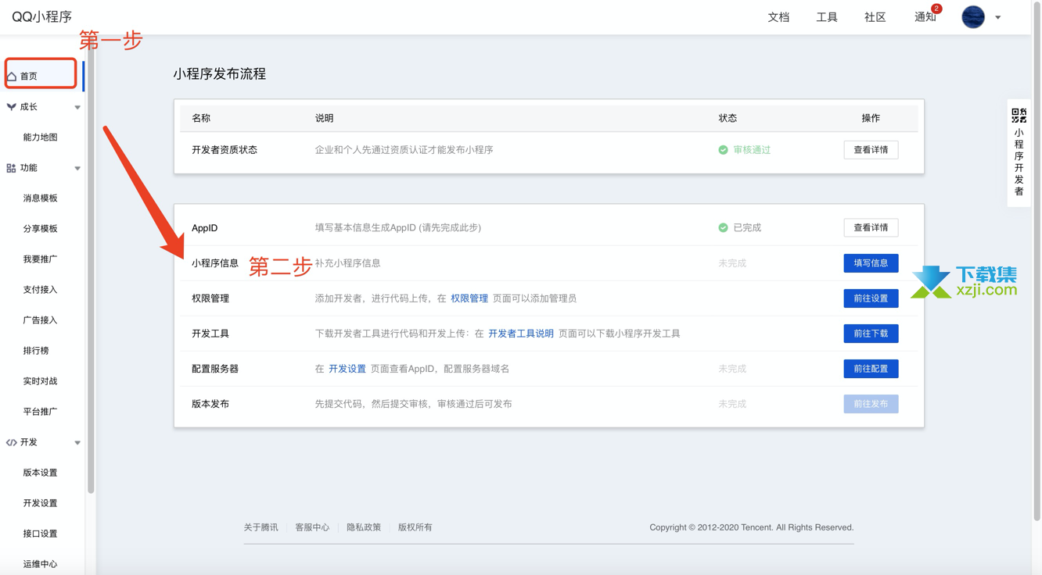The image size is (1042, 575).
Task: Click the 开发 code brackets icon
Action: (x=11, y=442)
